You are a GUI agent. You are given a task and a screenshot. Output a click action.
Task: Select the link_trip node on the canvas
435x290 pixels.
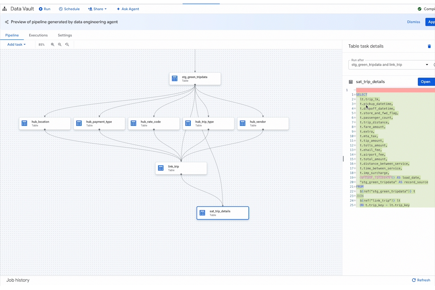pos(181,168)
